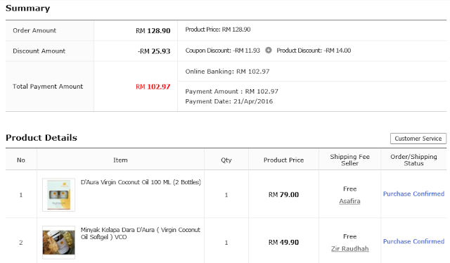The image size is (450, 263).
Task: Click D'Aura Virgin Coconut Oil 100 ML item title
Action: (x=141, y=182)
